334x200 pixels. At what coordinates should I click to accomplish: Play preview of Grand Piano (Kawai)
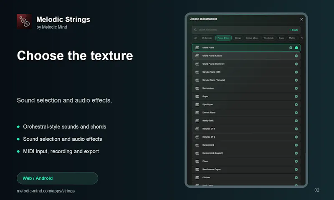[296, 56]
